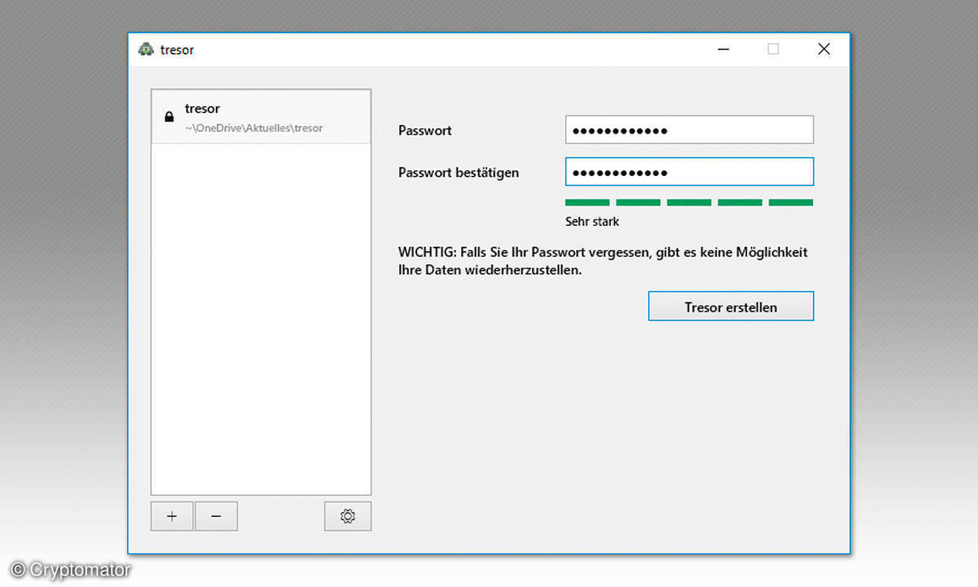Click the Passwort label

click(425, 130)
